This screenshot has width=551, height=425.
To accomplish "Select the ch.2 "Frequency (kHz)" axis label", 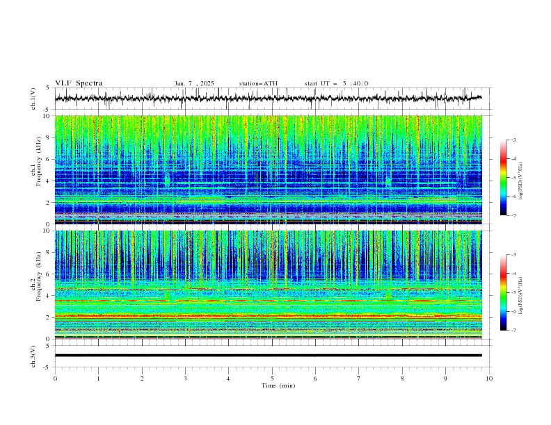I will 39,276.
